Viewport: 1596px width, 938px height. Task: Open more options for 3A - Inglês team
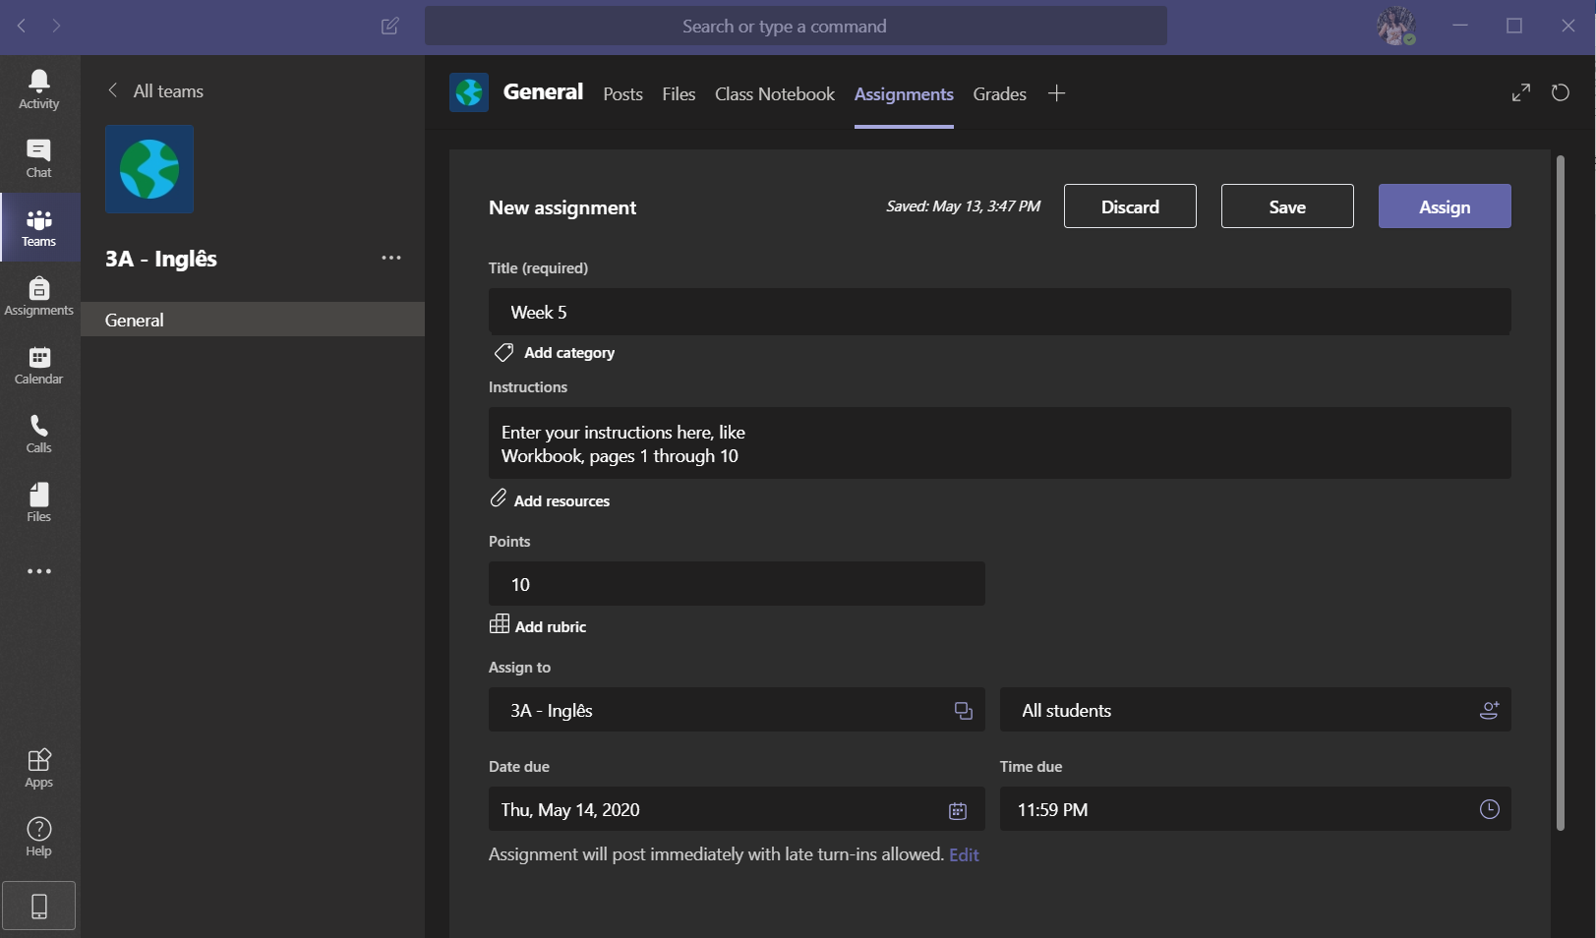click(391, 258)
